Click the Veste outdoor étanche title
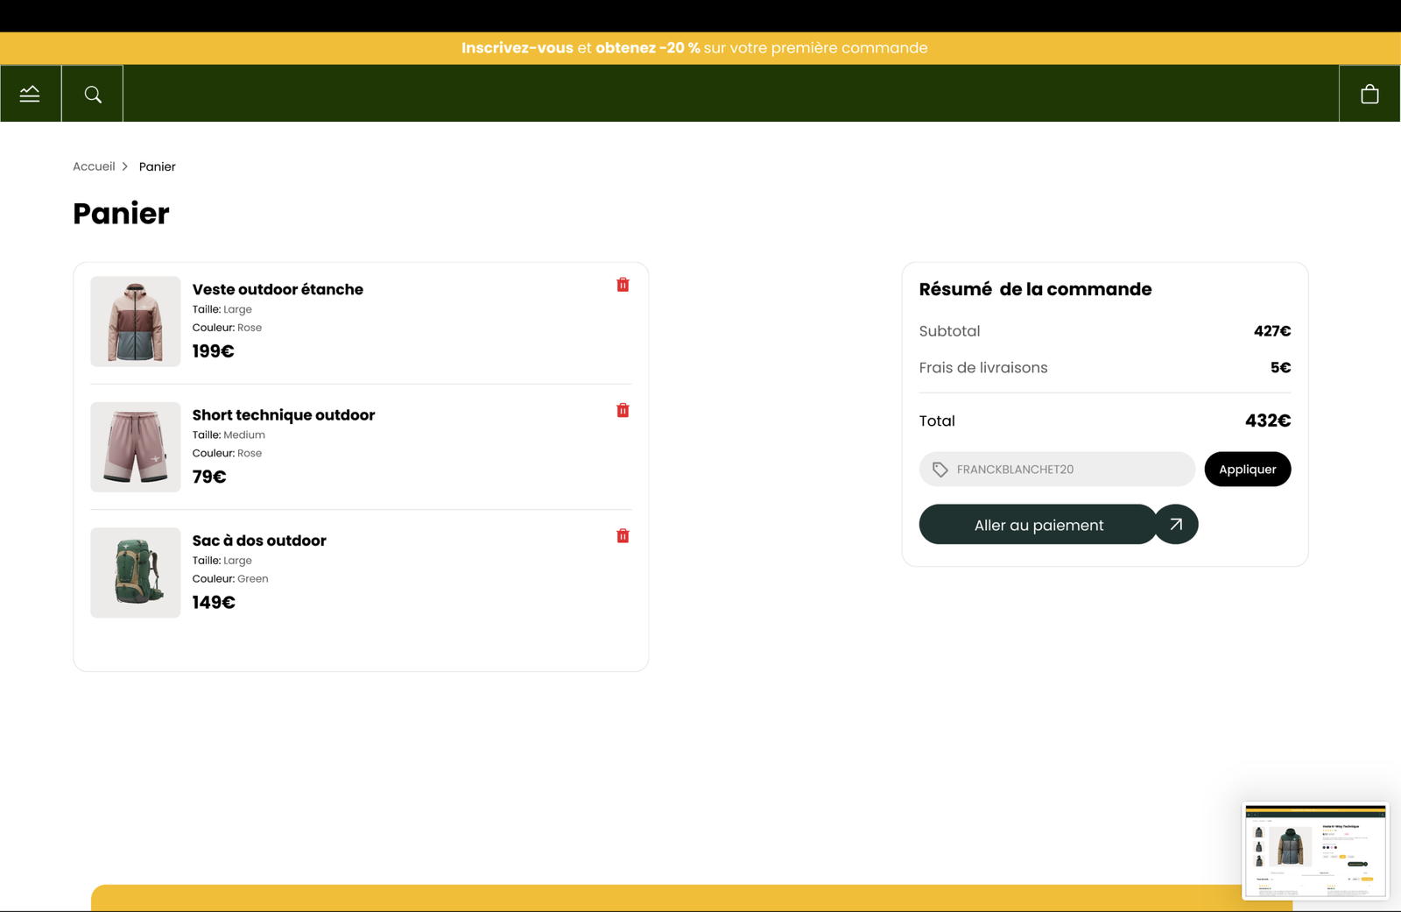 click(278, 289)
